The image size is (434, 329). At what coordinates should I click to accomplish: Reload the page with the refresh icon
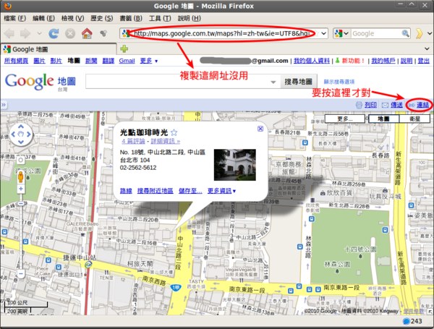click(54, 33)
